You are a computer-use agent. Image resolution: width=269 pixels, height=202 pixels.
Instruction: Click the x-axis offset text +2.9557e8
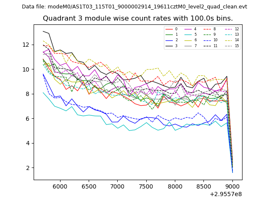point(225,194)
